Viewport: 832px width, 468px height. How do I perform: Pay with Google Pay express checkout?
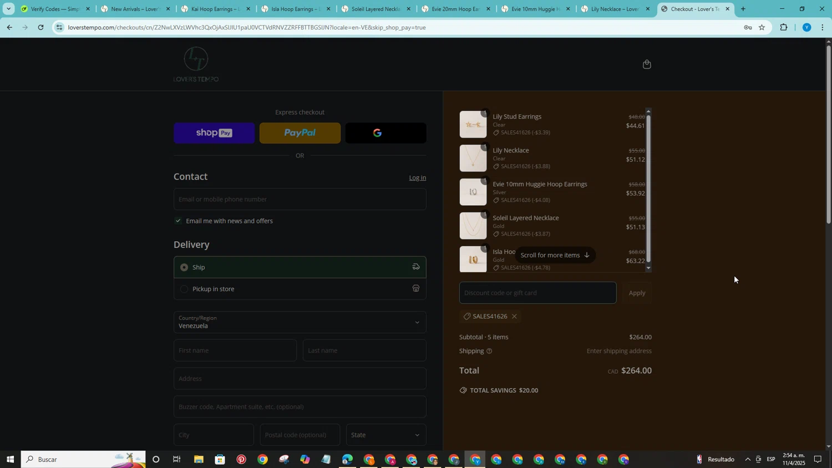[386, 133]
